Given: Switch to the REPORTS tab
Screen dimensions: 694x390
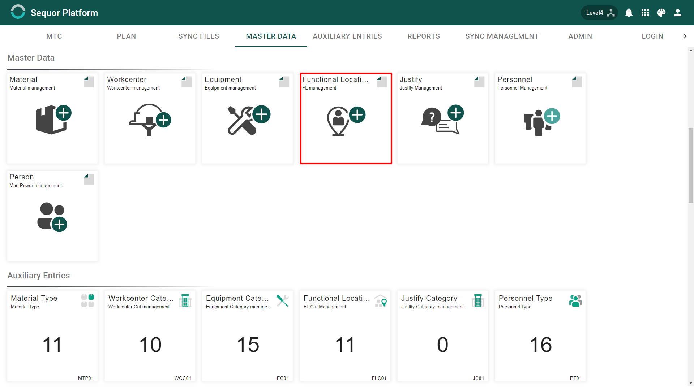Looking at the screenshot, I should (424, 36).
